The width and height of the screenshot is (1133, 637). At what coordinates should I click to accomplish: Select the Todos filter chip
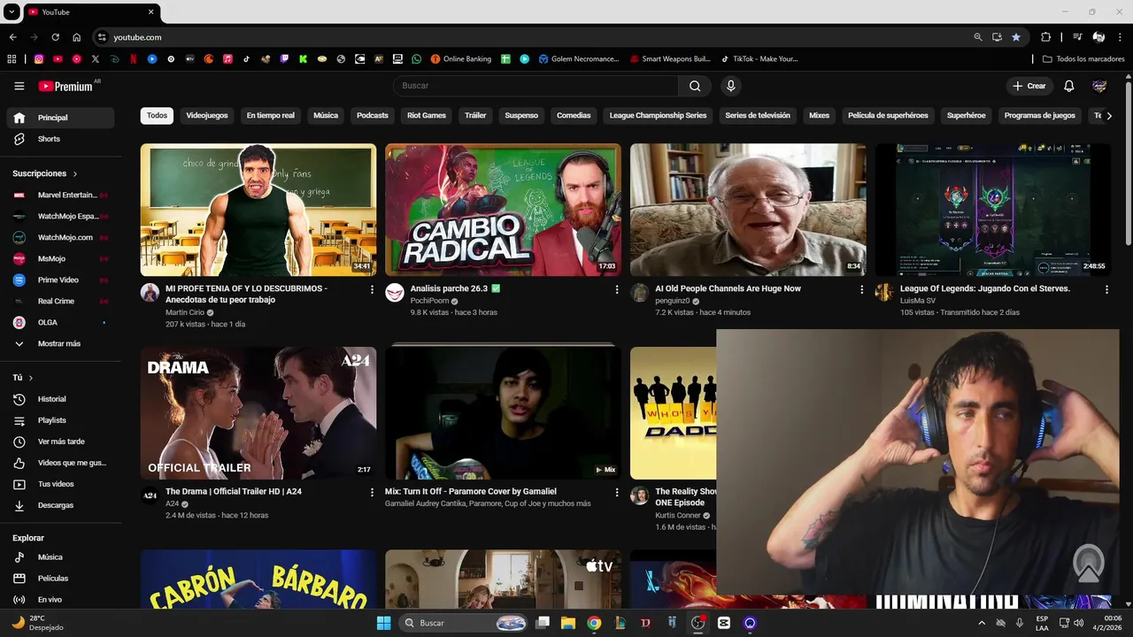pyautogui.click(x=157, y=116)
